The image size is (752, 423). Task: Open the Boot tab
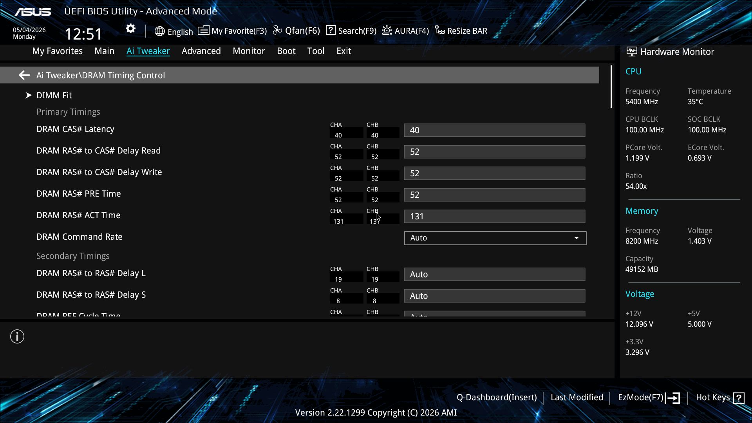pyautogui.click(x=286, y=51)
